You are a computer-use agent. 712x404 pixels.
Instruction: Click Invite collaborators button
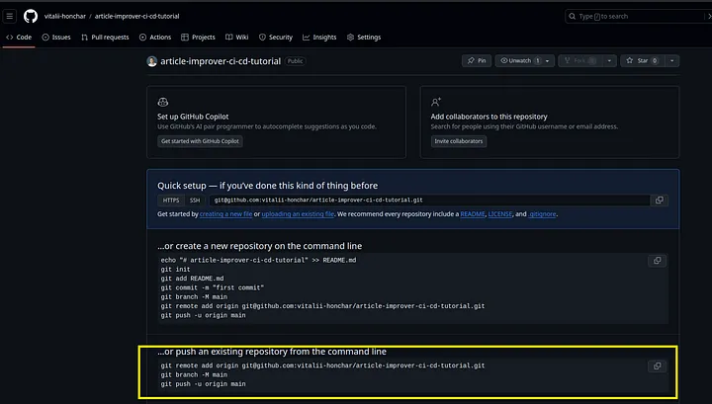(459, 141)
